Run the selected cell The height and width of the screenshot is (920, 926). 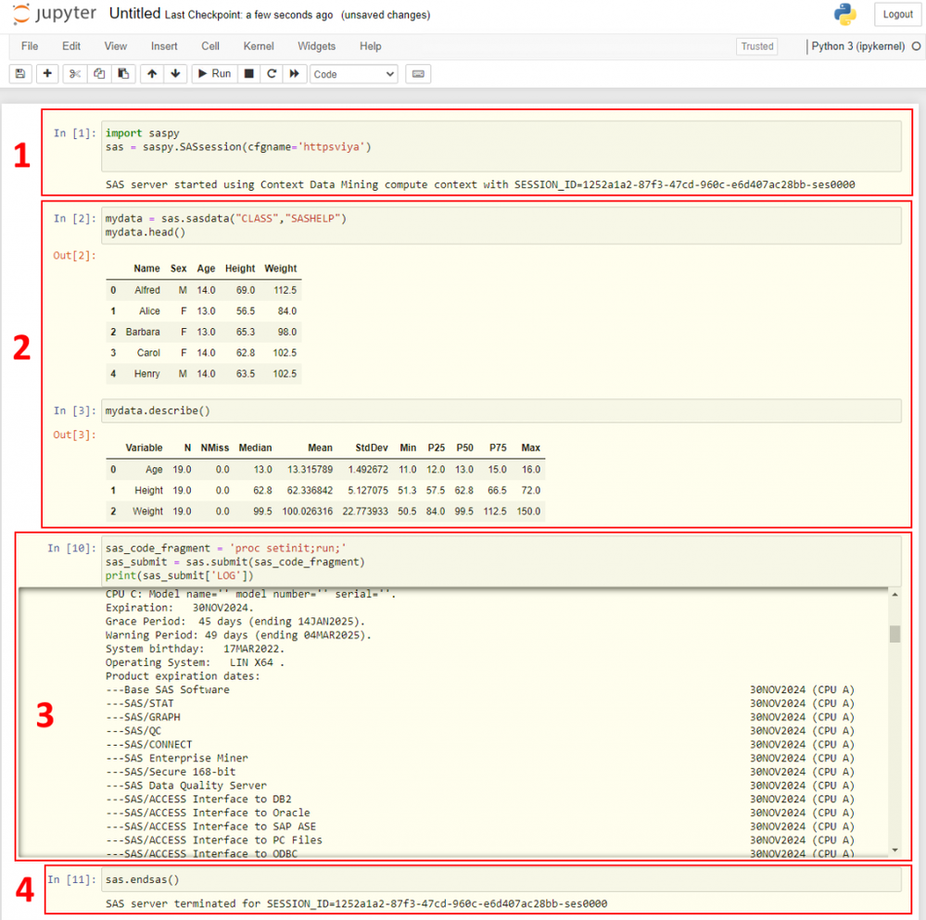point(215,74)
